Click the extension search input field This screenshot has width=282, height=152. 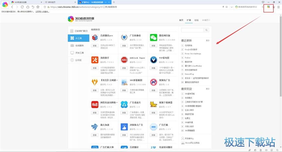pyautogui.click(x=192, y=30)
